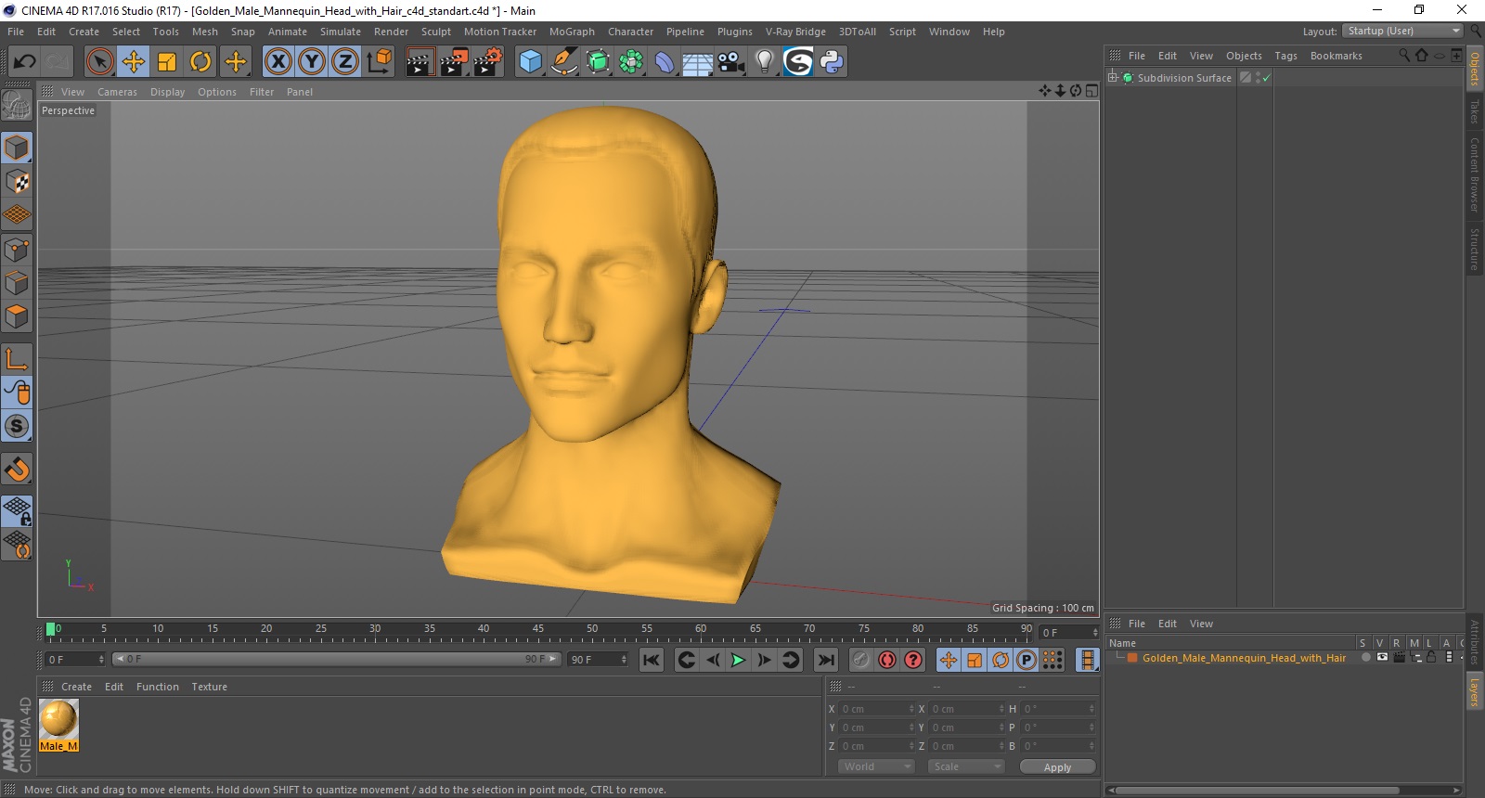
Task: Open the viewport Cameras menu
Action: pyautogui.click(x=117, y=92)
